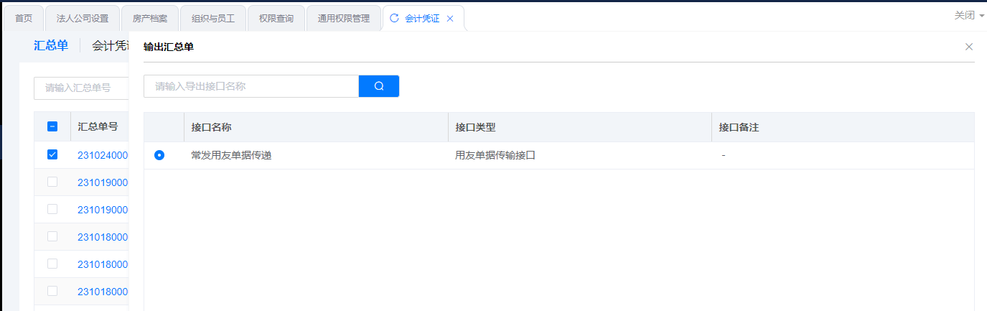
Task: Open the 关闭 dropdown menu
Action: click(x=969, y=15)
